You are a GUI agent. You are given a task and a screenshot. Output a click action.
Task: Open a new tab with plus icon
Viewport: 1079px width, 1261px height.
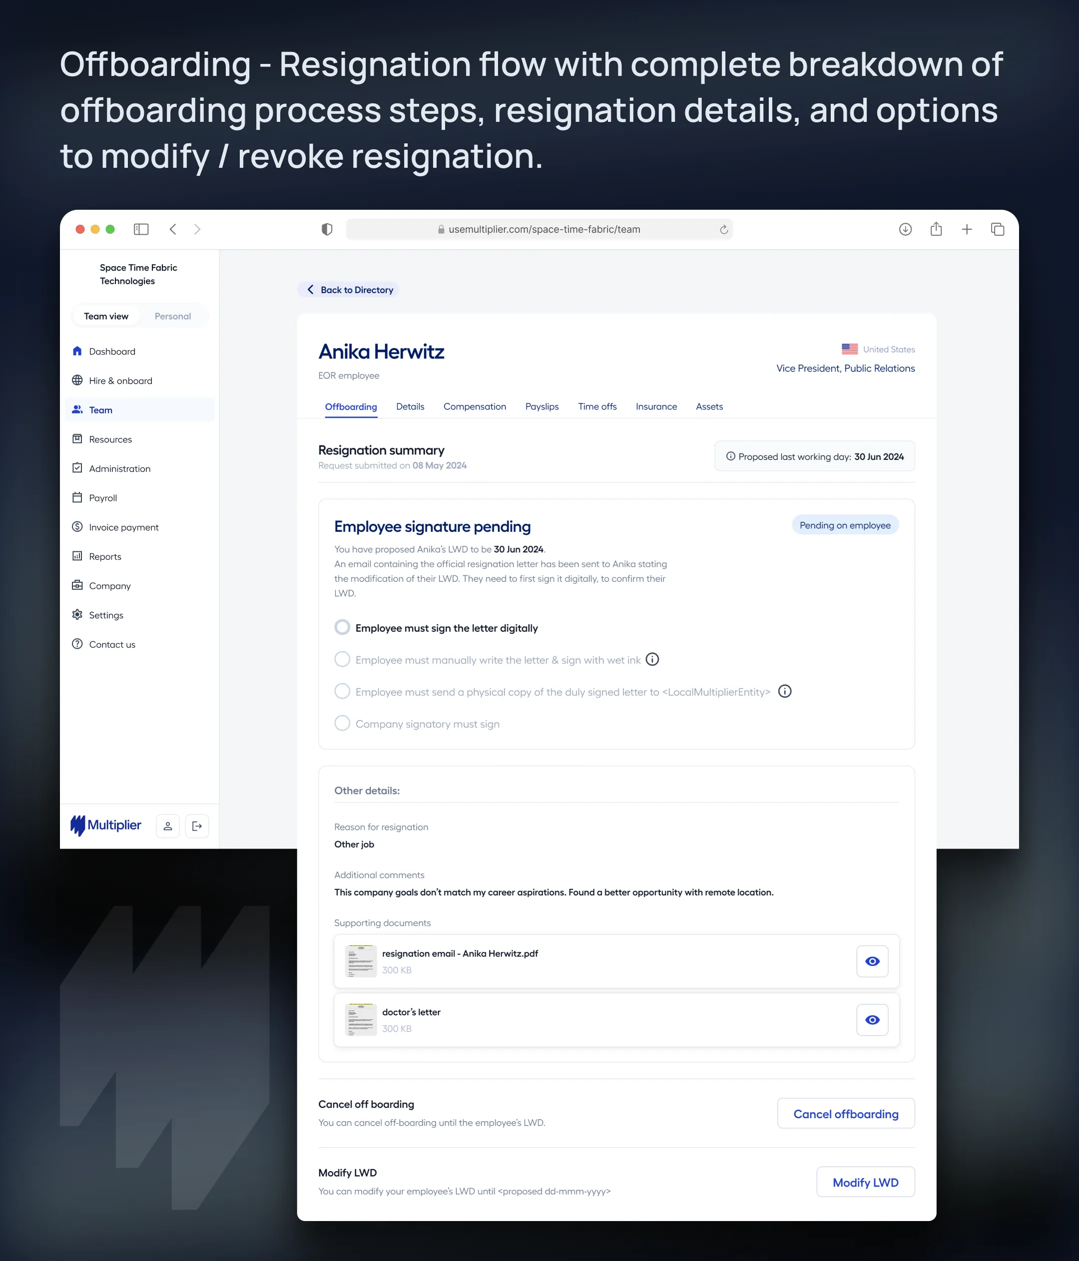point(967,229)
